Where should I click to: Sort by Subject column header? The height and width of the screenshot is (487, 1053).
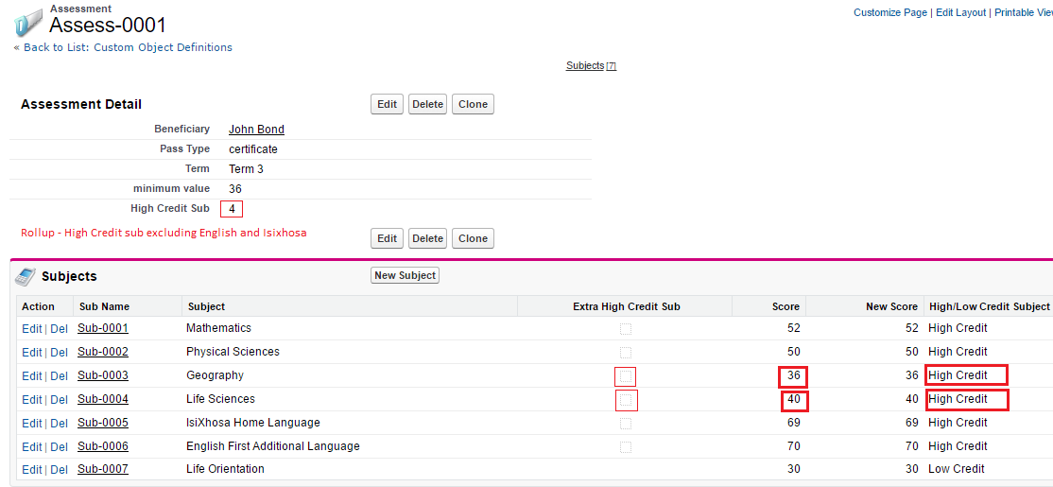point(207,307)
